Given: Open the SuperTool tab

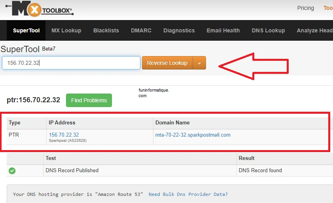Looking at the screenshot, I should pyautogui.click(x=26, y=30).
